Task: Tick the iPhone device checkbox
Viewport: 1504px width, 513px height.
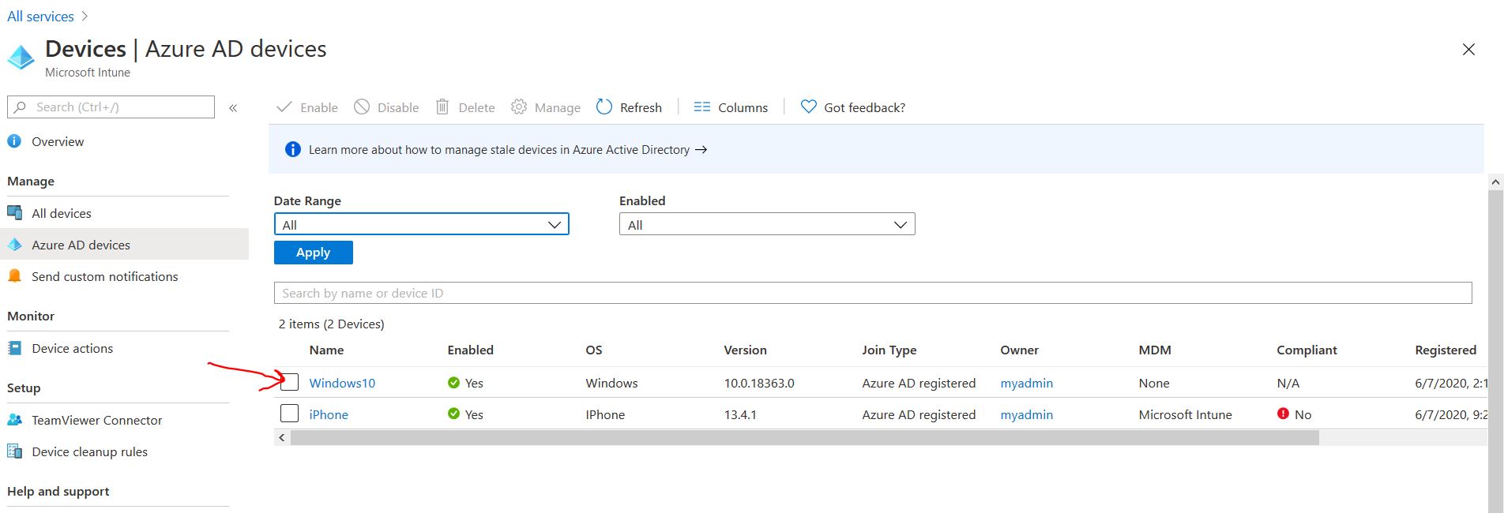Action: (x=290, y=414)
